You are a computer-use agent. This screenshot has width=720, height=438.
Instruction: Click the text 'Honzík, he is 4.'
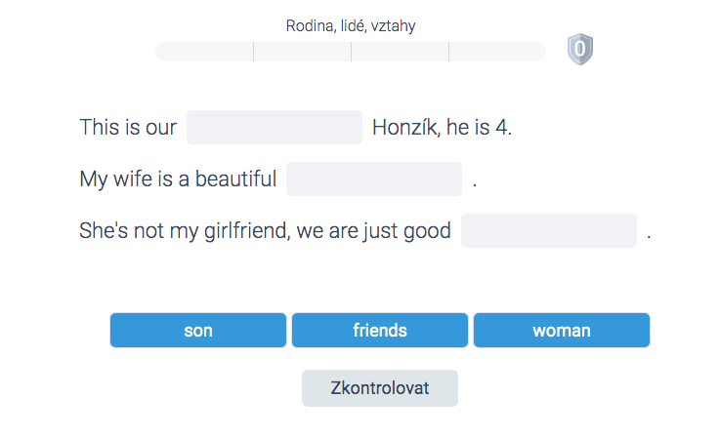442,127
